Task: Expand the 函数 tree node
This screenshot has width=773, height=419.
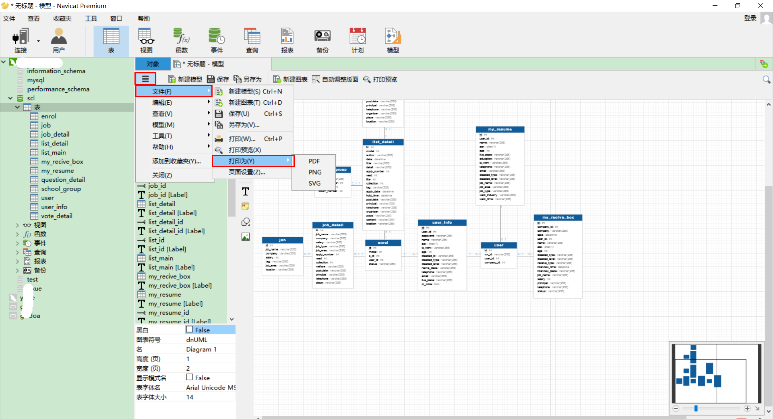Action: (17, 234)
